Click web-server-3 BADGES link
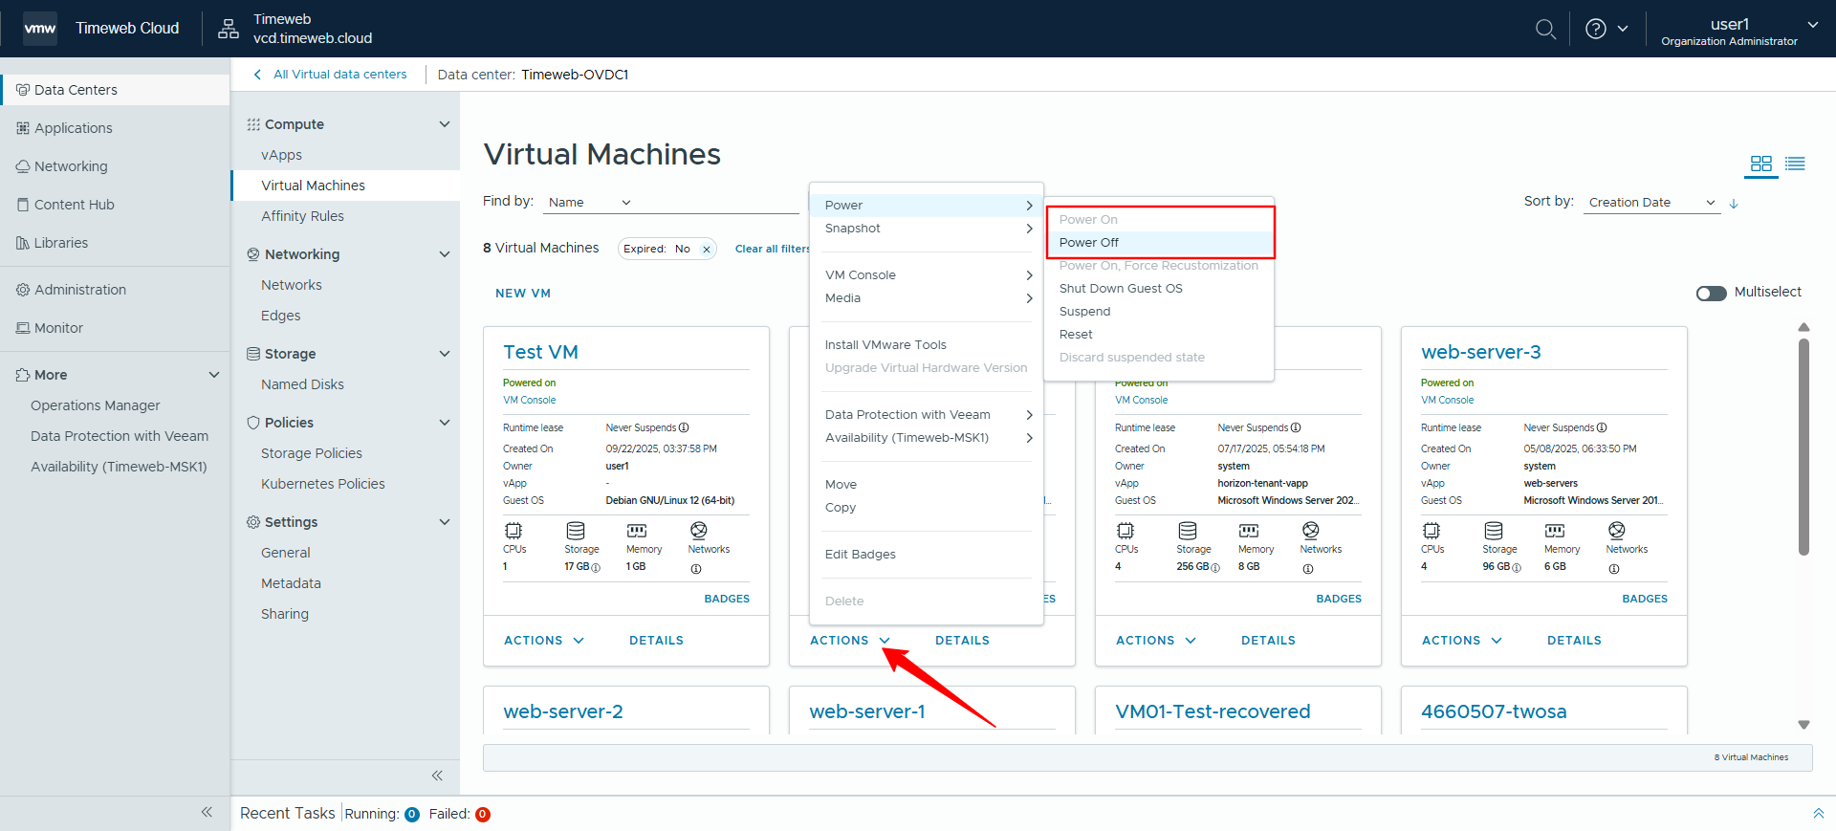 click(x=1645, y=599)
